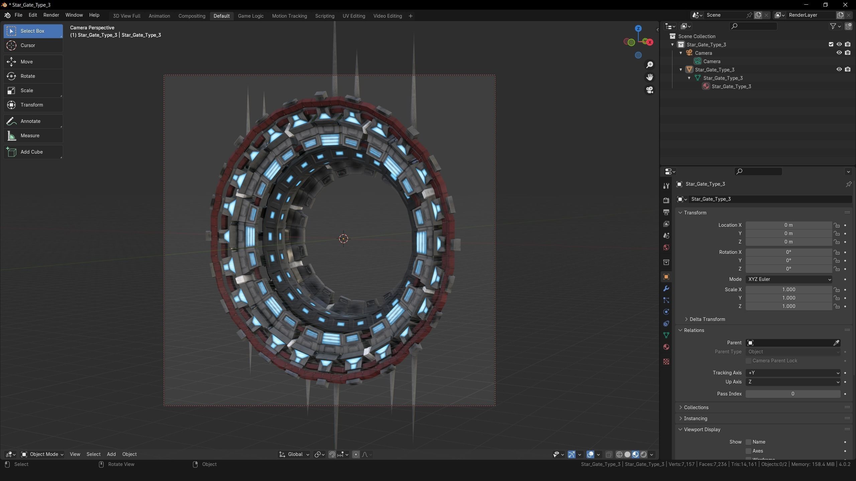
Task: Open the Render menu
Action: click(51, 15)
